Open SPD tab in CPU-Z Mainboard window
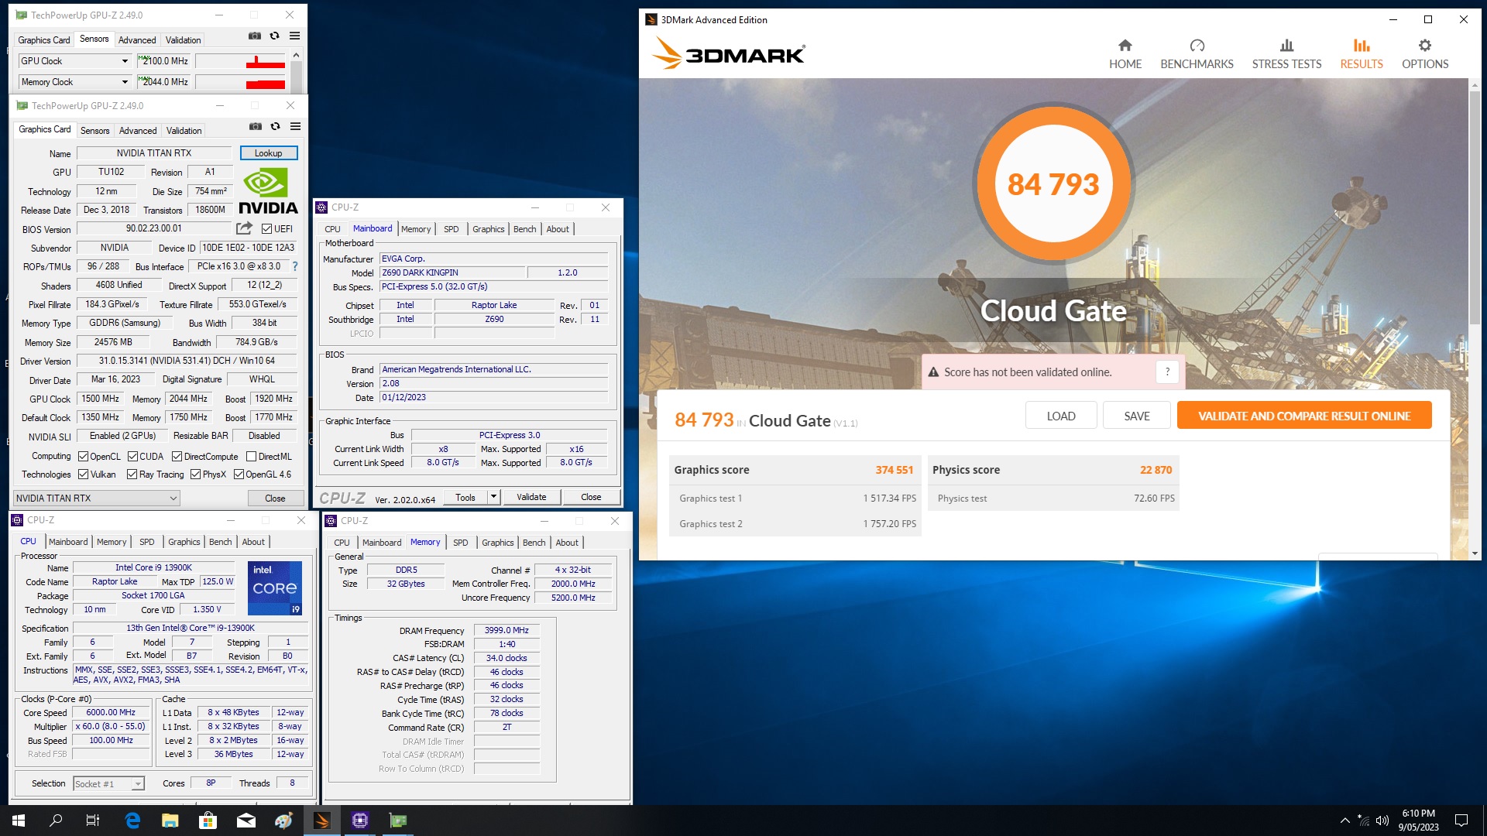This screenshot has width=1487, height=836. click(x=451, y=229)
